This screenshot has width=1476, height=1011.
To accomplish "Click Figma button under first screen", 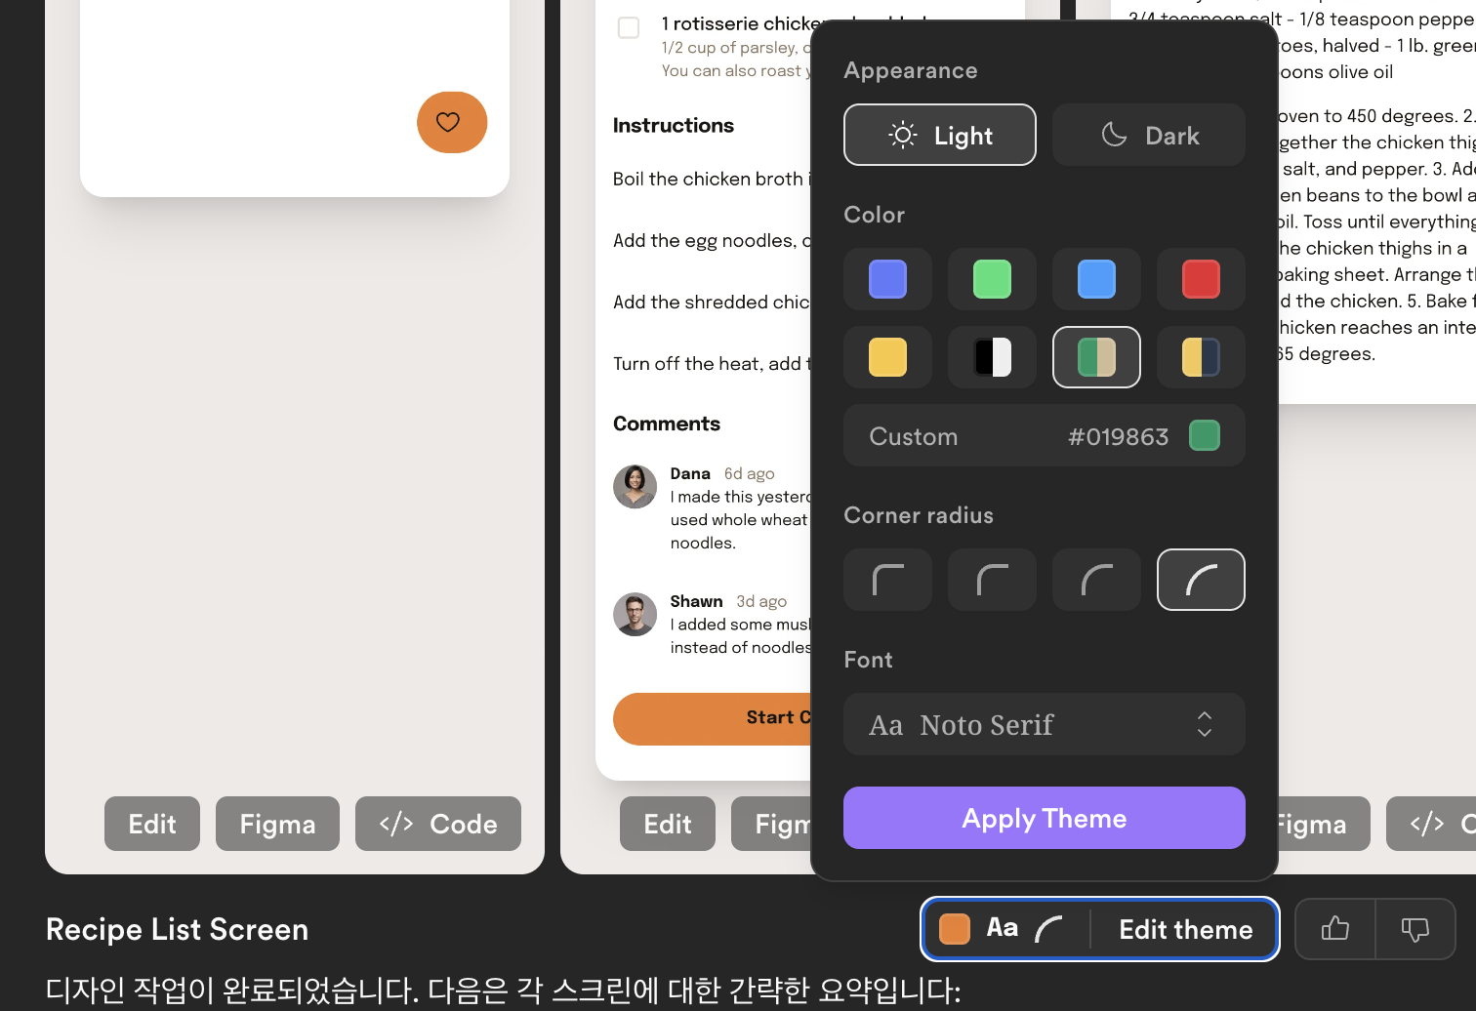I will pyautogui.click(x=277, y=824).
